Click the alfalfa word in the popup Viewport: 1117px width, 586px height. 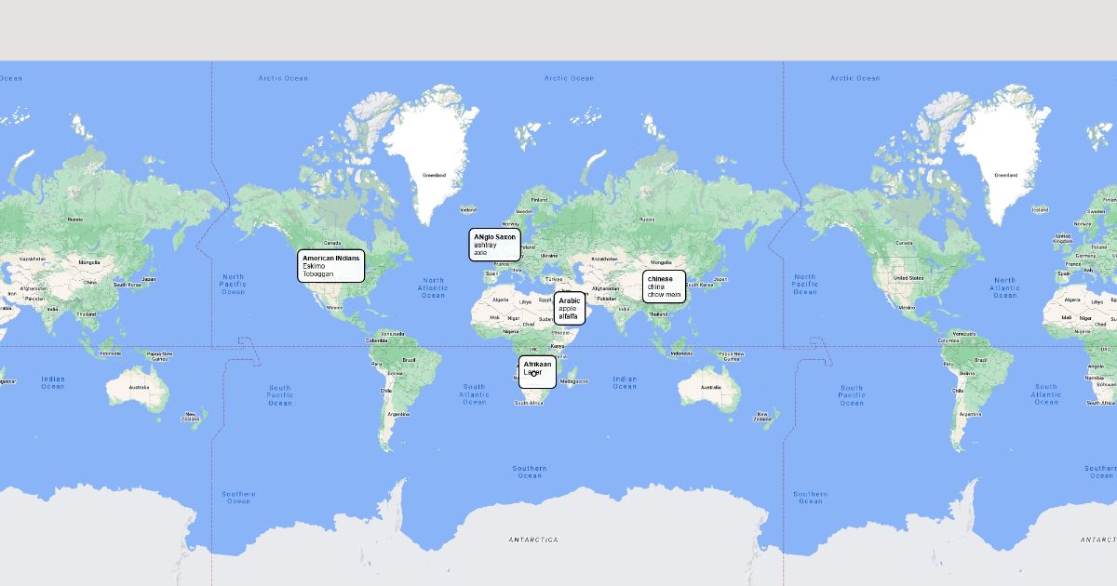pyautogui.click(x=569, y=316)
